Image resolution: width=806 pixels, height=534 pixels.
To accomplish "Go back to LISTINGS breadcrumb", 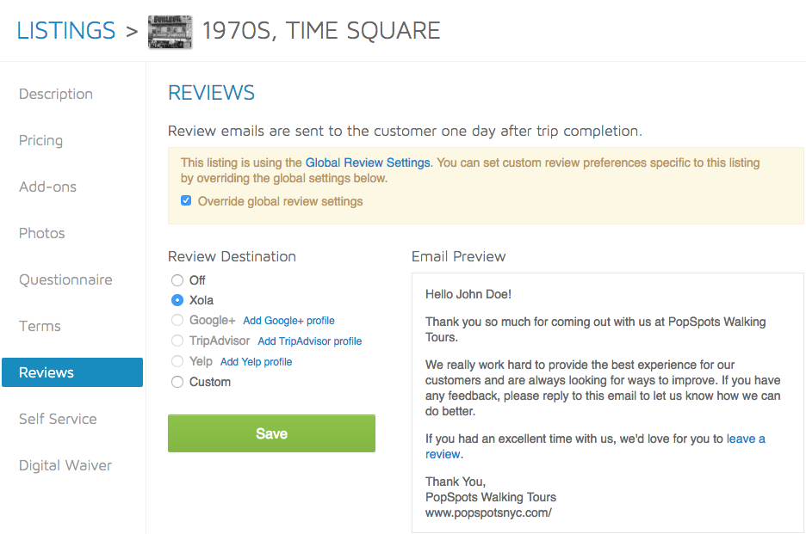I will coord(65,31).
